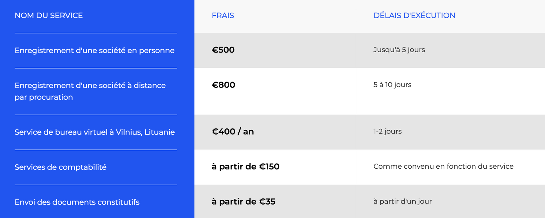The width and height of the screenshot is (545, 218).
Task: Click the 1-2 jours cell
Action: [x=387, y=131]
